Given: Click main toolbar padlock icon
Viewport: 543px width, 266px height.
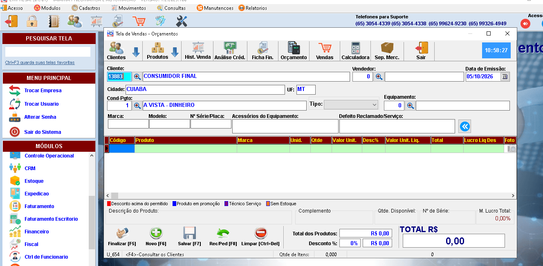Looking at the screenshot, I should (x=32, y=21).
